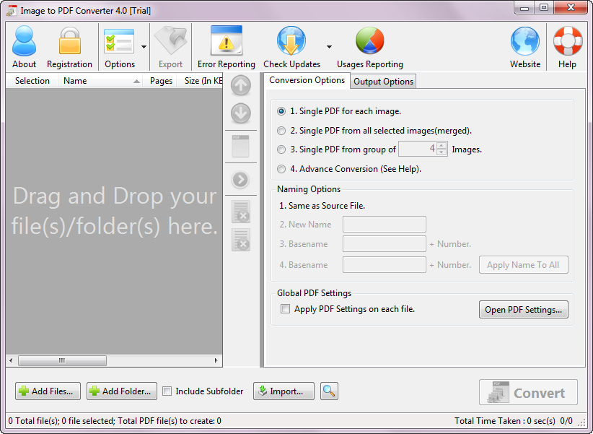Viewport: 593px width, 434px height.
Task: Click the group images number field
Action: (x=418, y=149)
